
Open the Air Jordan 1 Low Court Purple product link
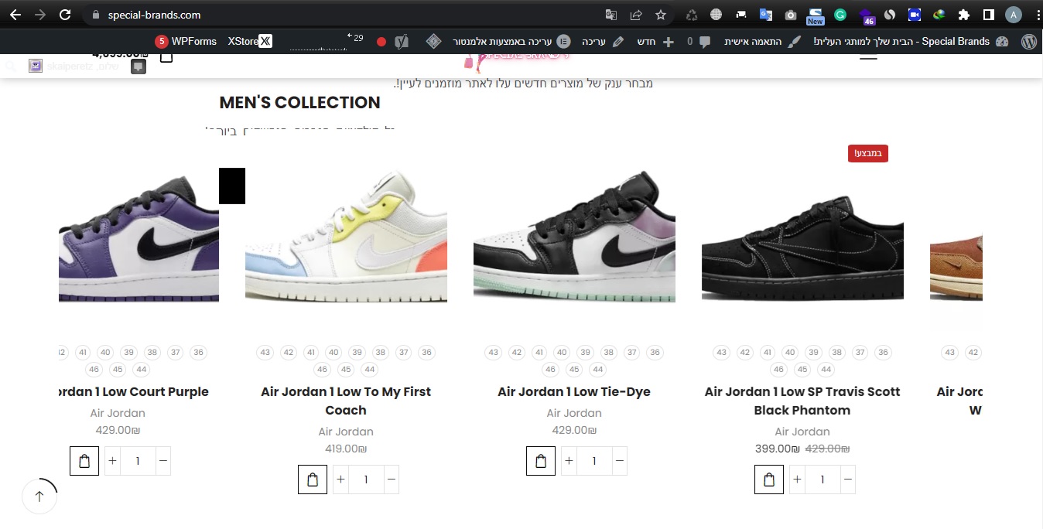coord(134,392)
